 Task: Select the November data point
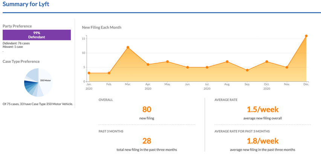click(287, 67)
